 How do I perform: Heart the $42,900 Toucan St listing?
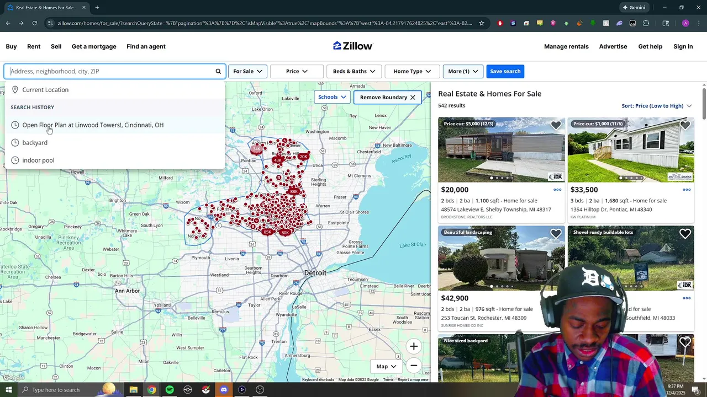click(x=556, y=234)
